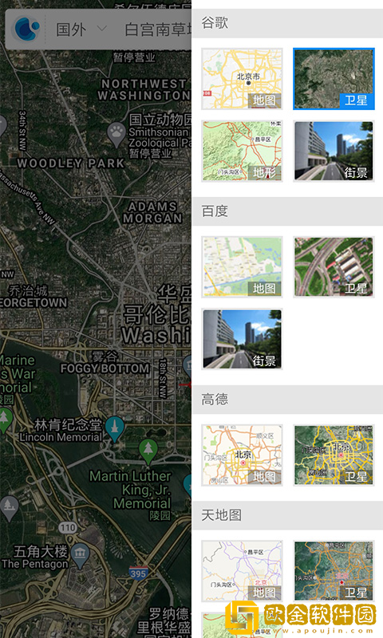The width and height of the screenshot is (383, 638).
Task: Tap the blue app logo icon
Action: 26,29
